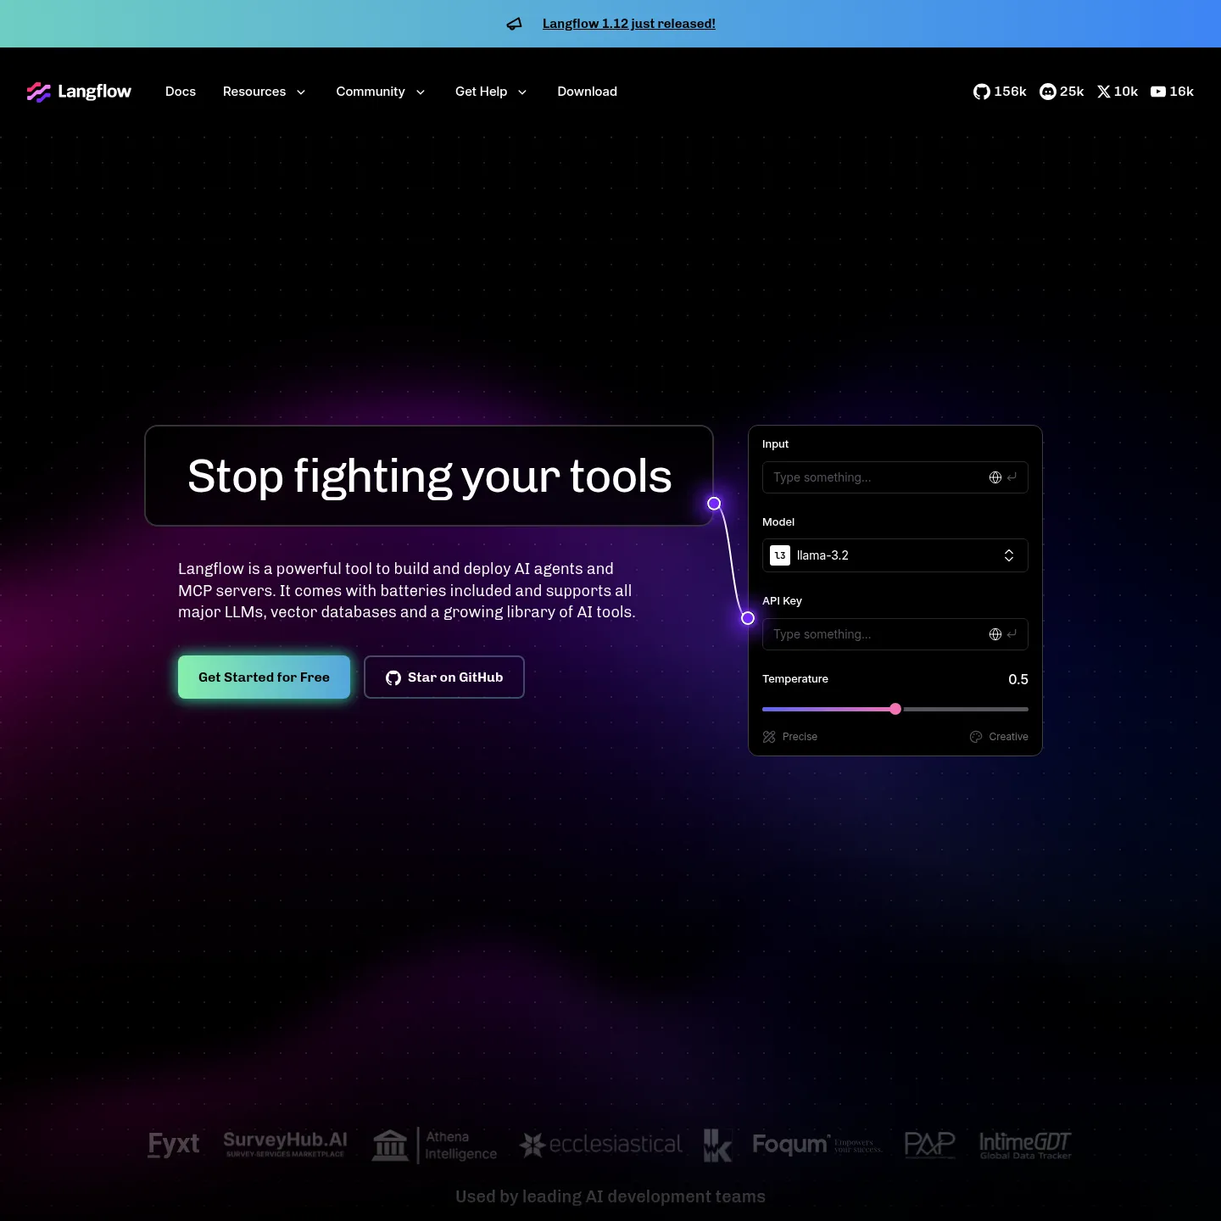Expand the Resources menu

click(x=264, y=92)
